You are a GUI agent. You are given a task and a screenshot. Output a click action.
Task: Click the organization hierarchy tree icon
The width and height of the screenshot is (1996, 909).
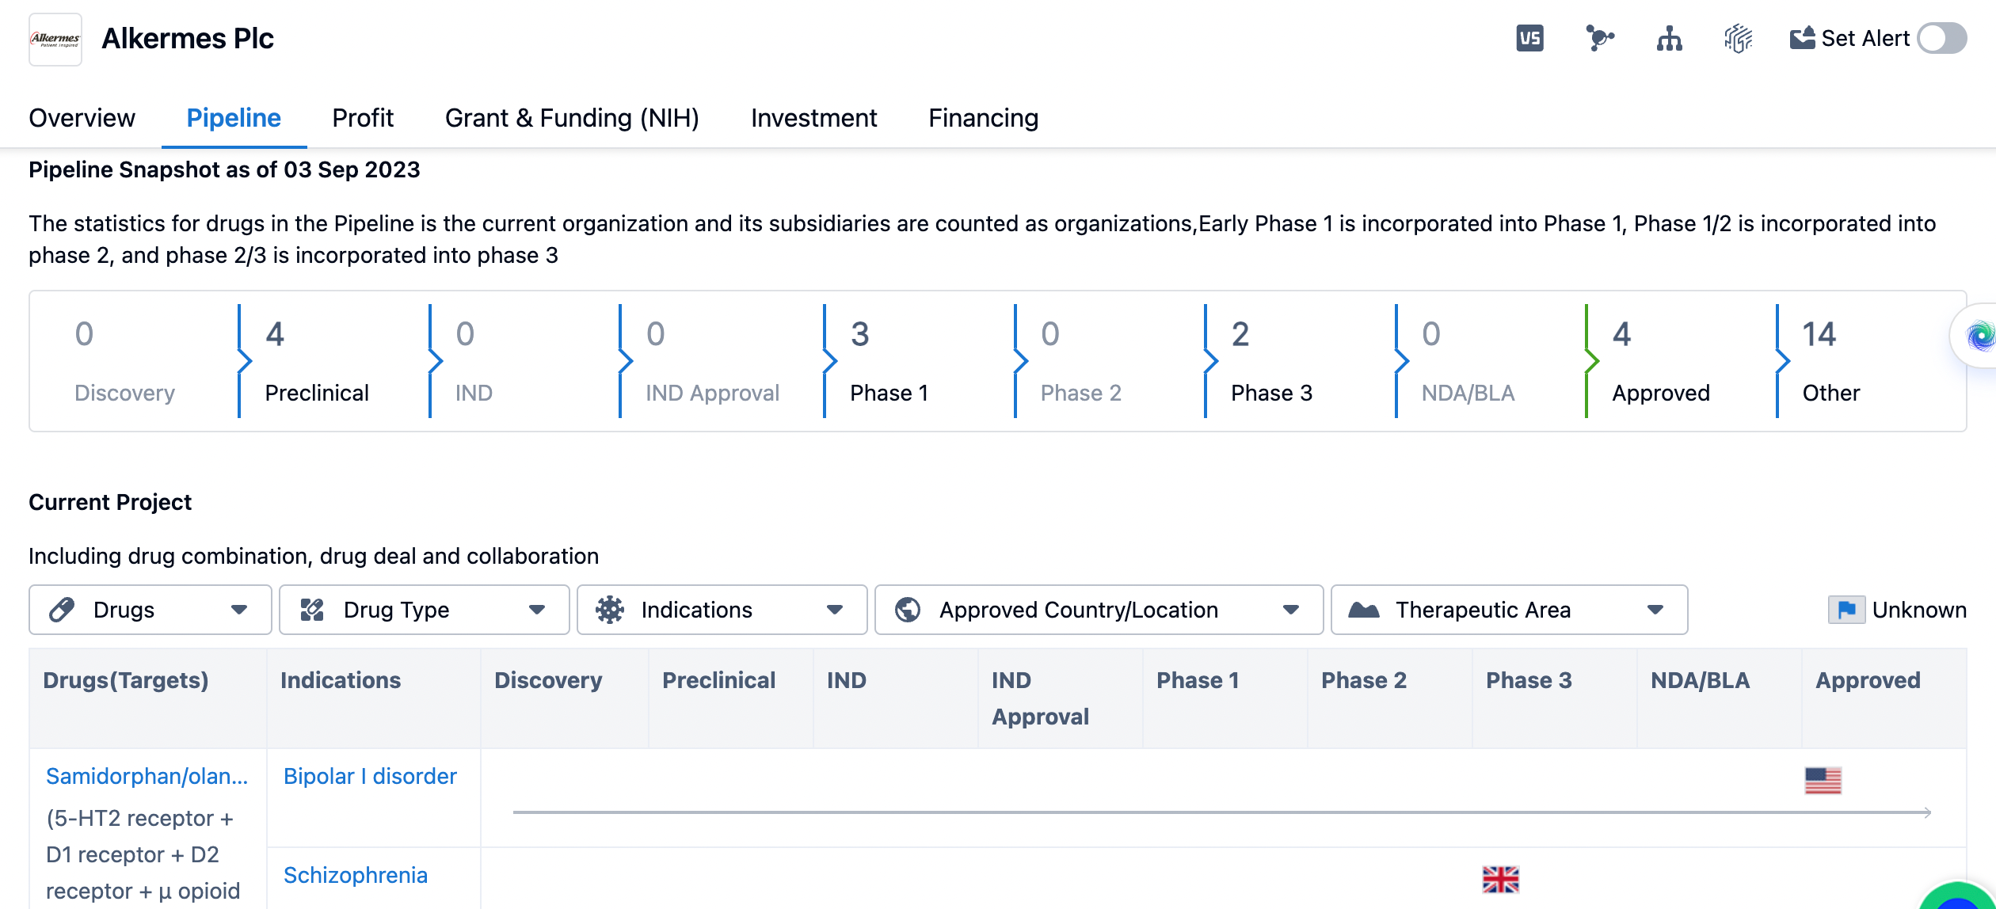(x=1669, y=38)
